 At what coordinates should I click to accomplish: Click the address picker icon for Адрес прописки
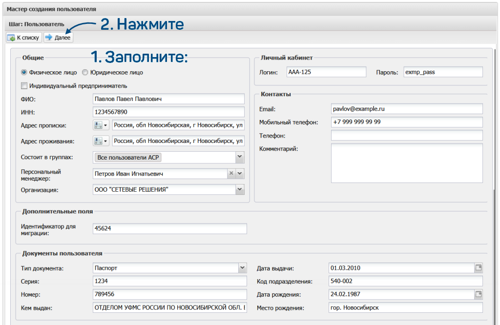click(x=100, y=125)
